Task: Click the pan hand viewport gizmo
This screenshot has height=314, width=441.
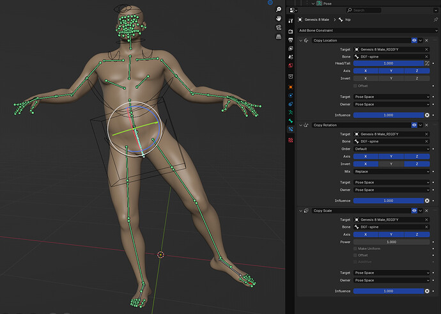Action: tap(279, 19)
